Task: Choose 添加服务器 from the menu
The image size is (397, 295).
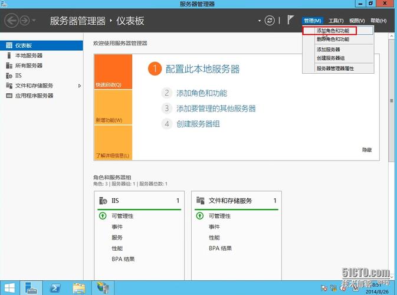Action: [338, 50]
